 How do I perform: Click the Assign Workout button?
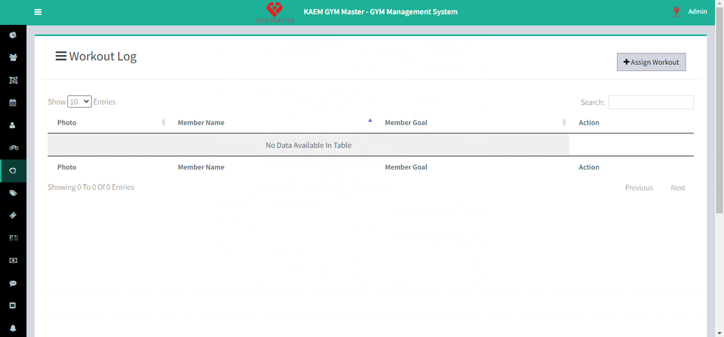pyautogui.click(x=651, y=62)
